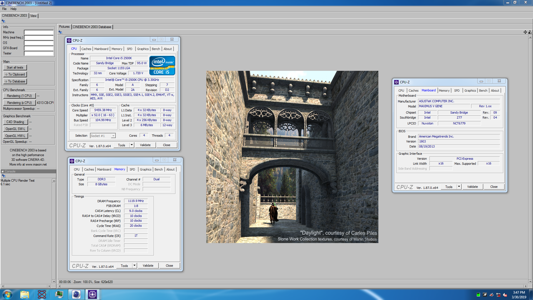This screenshot has height=300, width=533.
Task: Click the move-view cross arrow icon
Action: tap(525, 32)
